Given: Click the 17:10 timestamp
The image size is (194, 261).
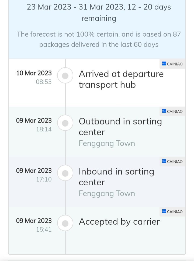Looking at the screenshot, I should 44,179.
